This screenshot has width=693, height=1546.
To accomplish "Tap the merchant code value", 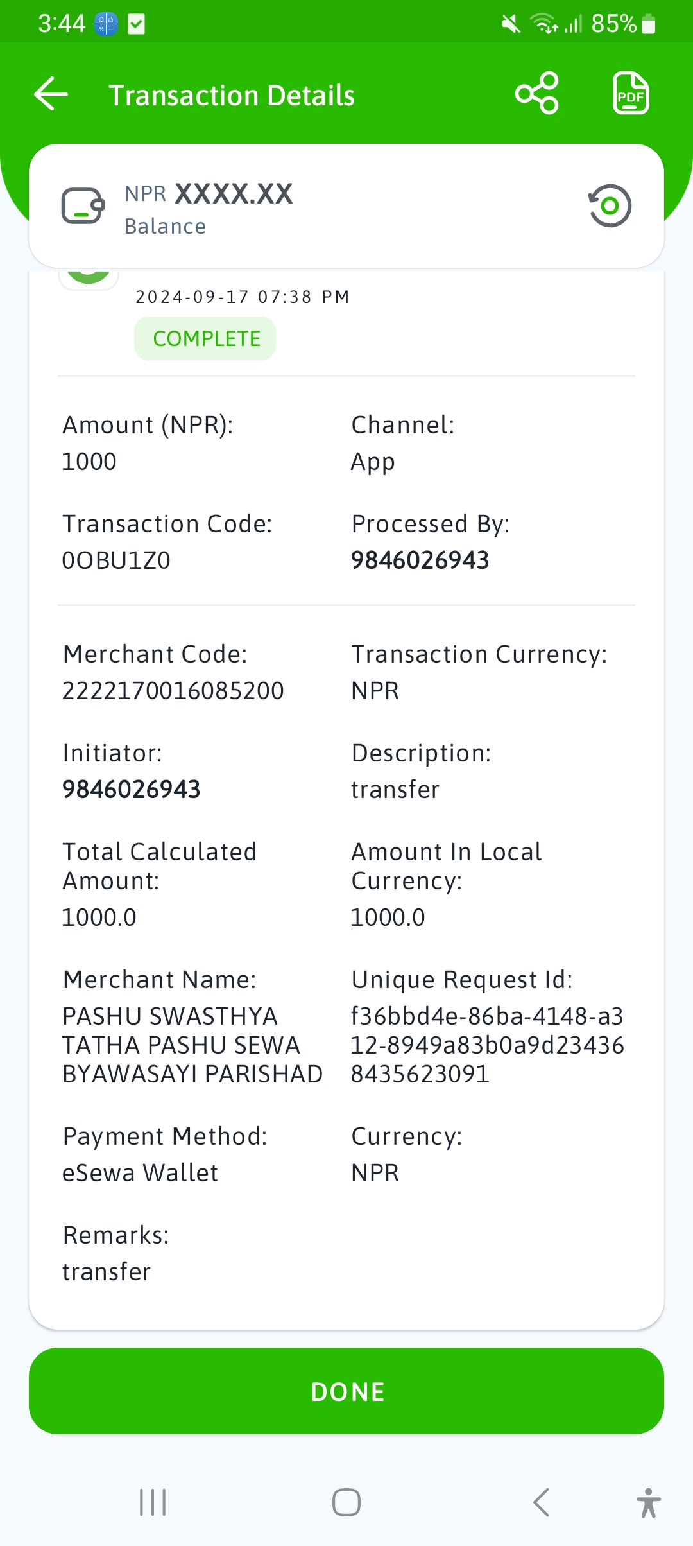I will click(173, 691).
